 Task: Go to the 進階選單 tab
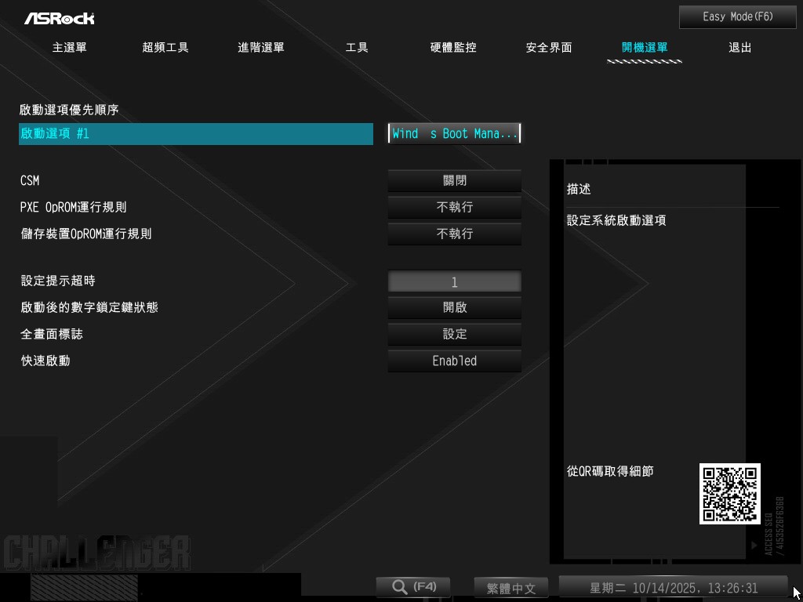click(261, 48)
